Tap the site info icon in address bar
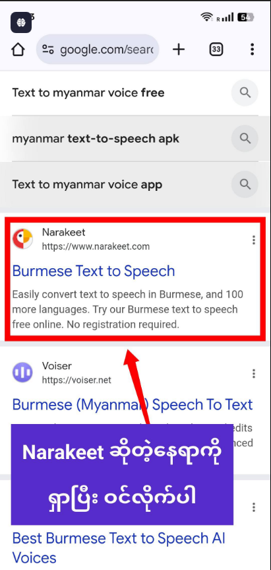This screenshot has height=570, width=271. (x=48, y=50)
